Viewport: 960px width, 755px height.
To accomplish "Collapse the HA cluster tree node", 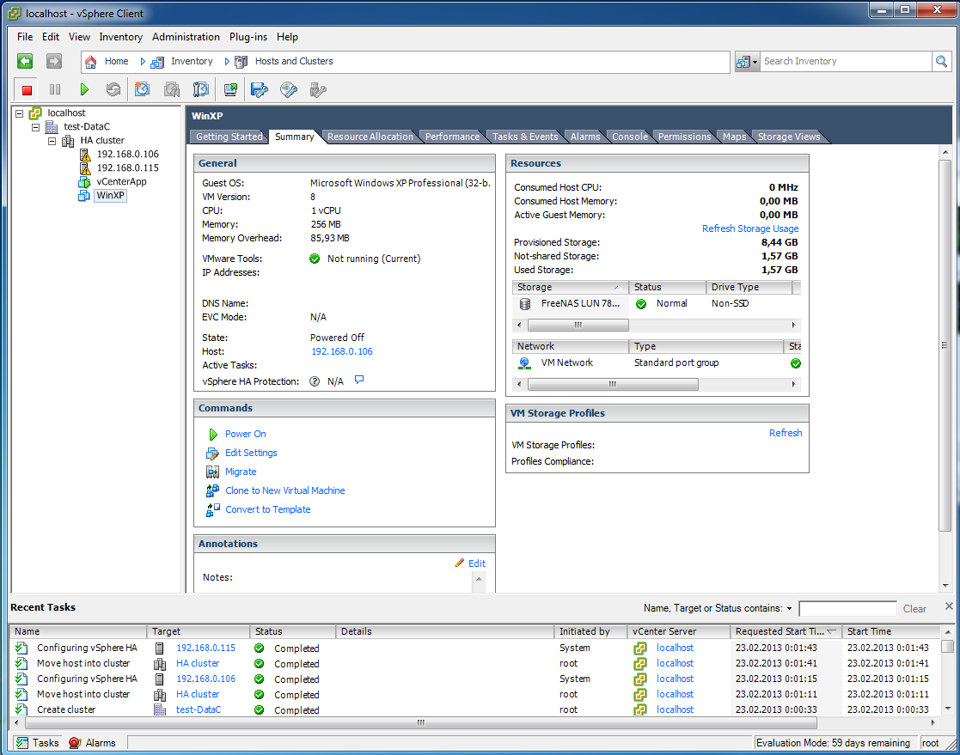I will pyautogui.click(x=52, y=141).
